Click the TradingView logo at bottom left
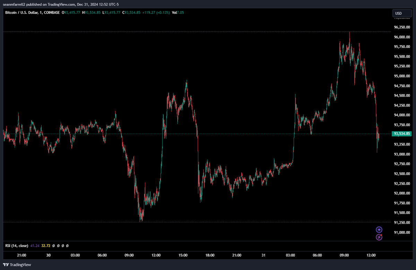The width and height of the screenshot is (416, 270). click(17, 265)
